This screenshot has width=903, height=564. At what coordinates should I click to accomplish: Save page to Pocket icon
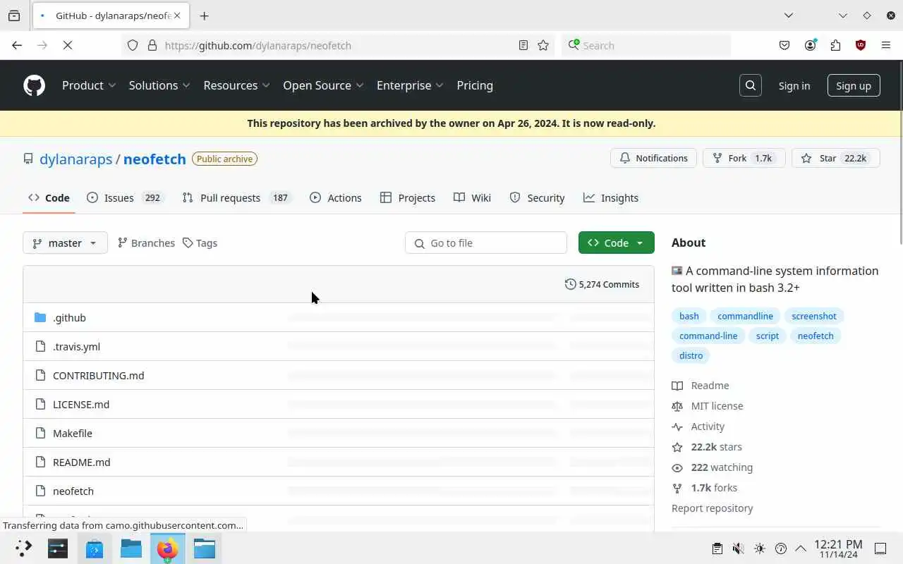pos(784,45)
